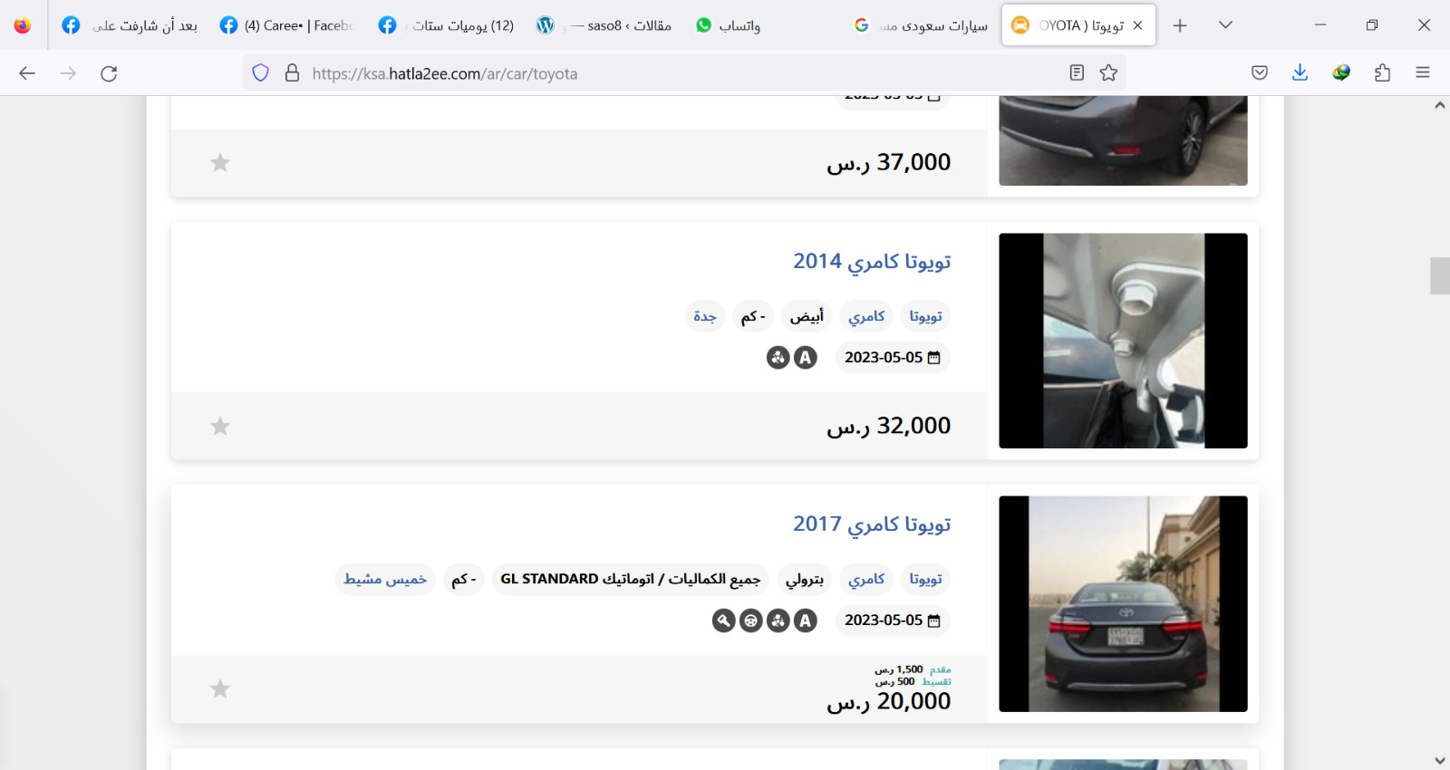Favorite the 32,000 Camry 2014 listing star

tap(220, 426)
